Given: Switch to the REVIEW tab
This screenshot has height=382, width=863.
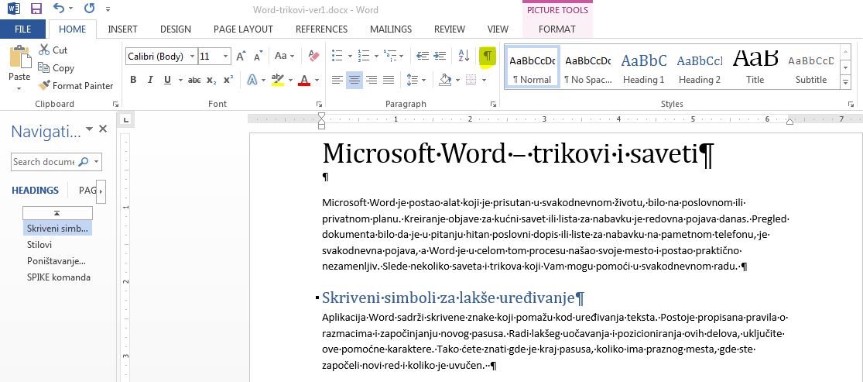Looking at the screenshot, I should (x=449, y=29).
